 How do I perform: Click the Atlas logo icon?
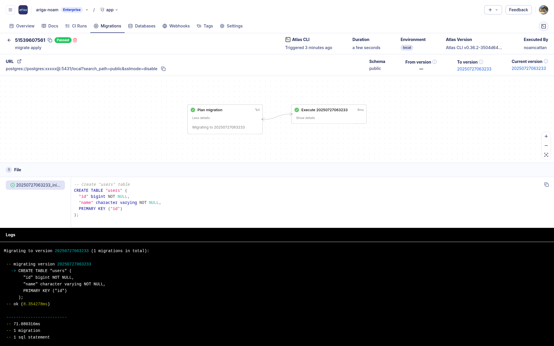coord(23,10)
